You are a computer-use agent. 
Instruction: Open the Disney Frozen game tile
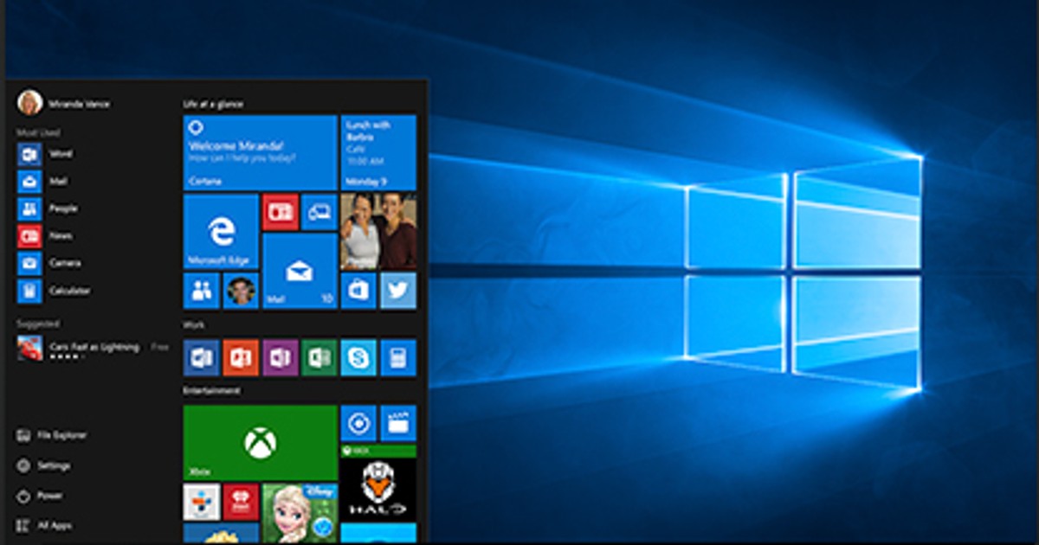pos(300,514)
